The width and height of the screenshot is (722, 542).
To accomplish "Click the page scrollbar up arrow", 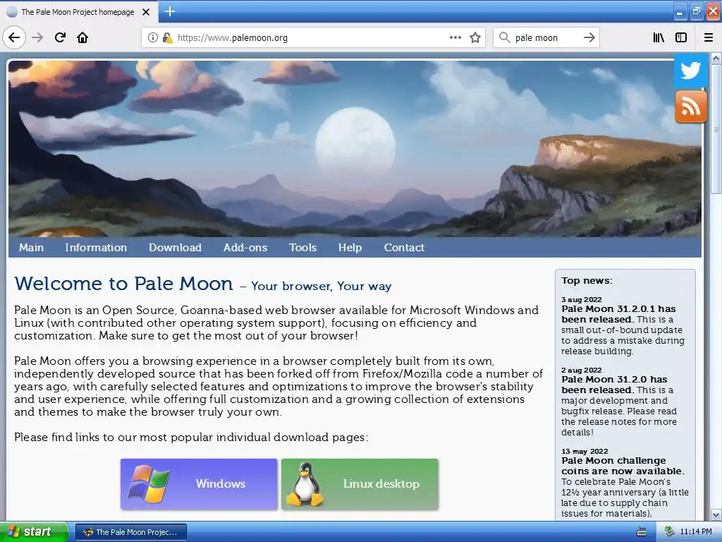I will (x=716, y=58).
